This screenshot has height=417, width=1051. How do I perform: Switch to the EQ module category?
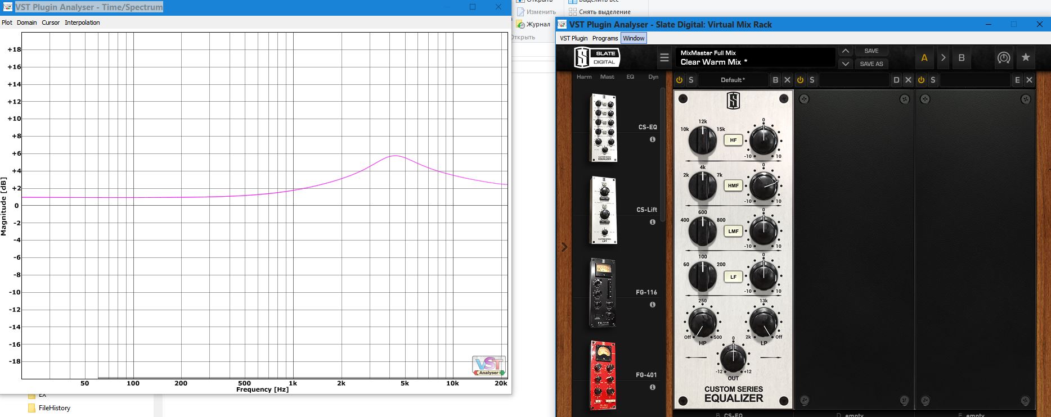[630, 77]
